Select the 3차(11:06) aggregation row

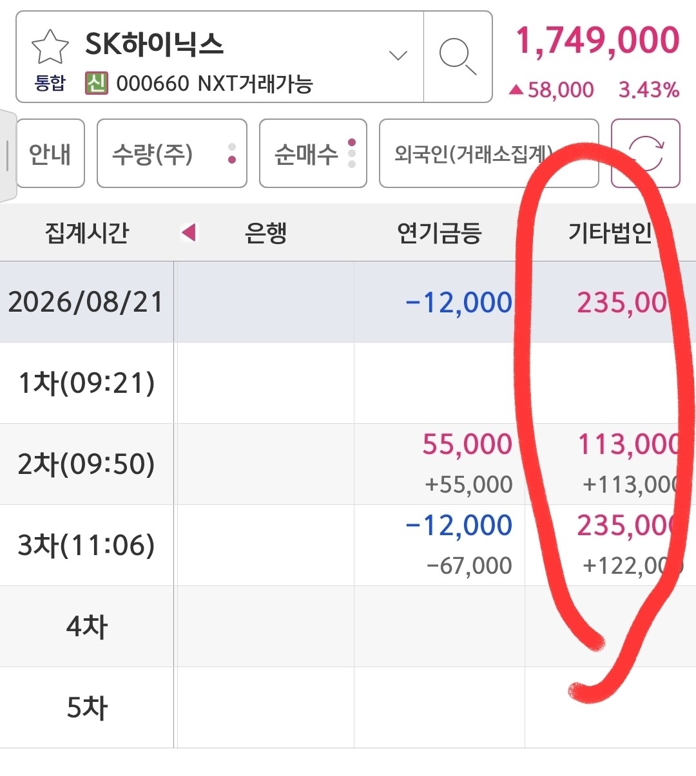pos(348,545)
